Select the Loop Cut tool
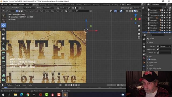 (x=3, y=67)
